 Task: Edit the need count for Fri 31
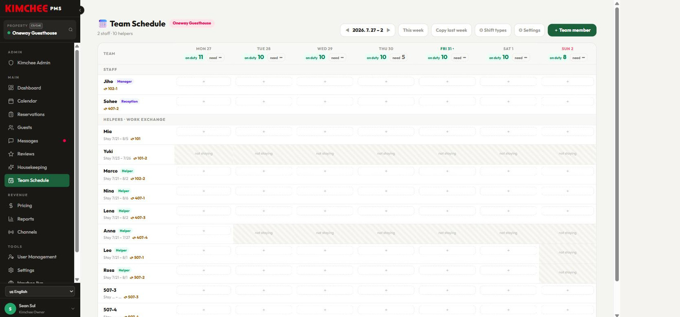(459, 57)
